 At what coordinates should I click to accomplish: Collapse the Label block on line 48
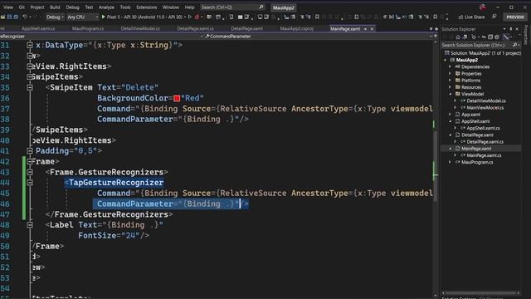pos(30,225)
